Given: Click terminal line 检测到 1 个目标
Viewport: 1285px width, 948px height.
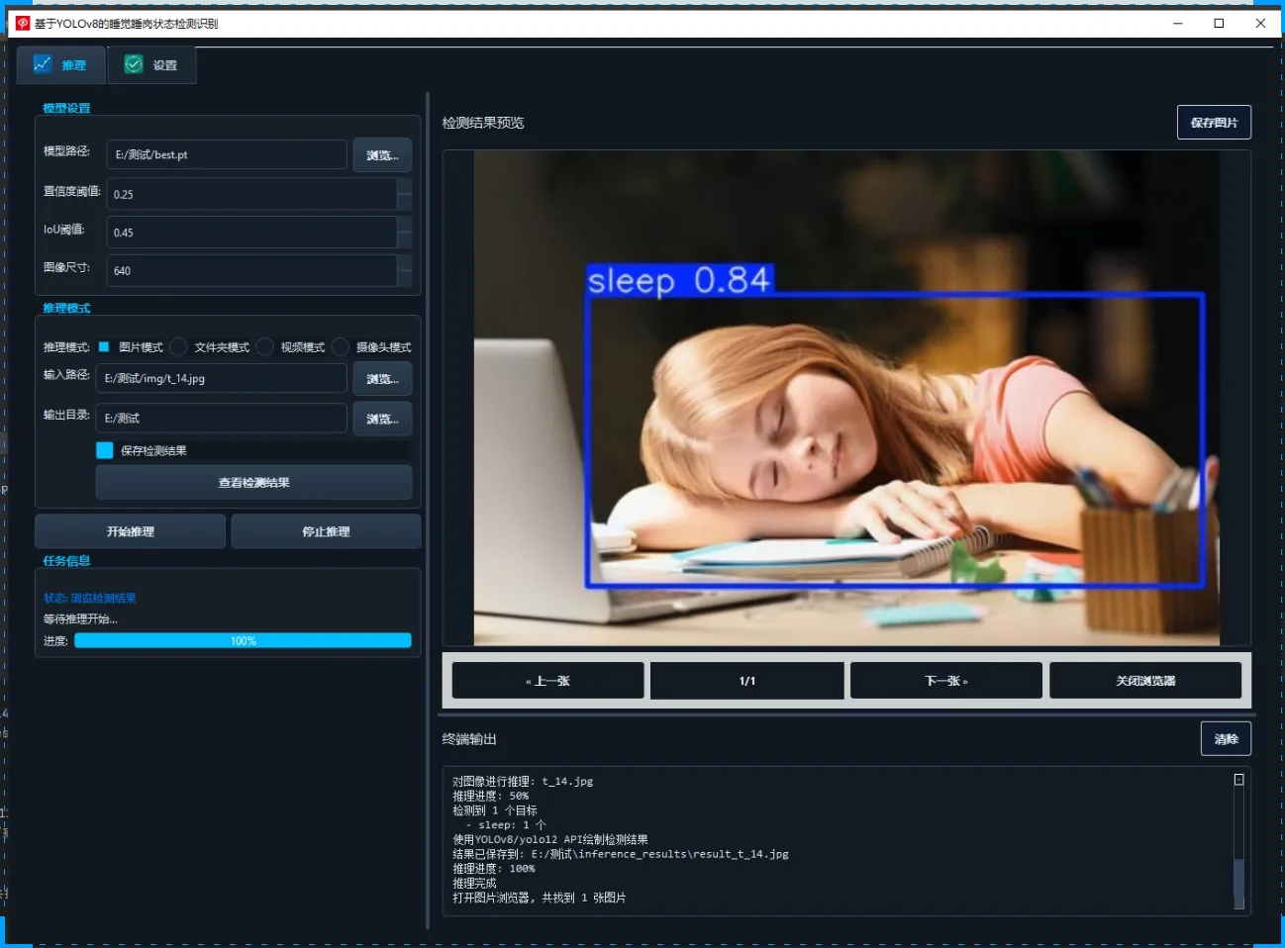Looking at the screenshot, I should (495, 810).
